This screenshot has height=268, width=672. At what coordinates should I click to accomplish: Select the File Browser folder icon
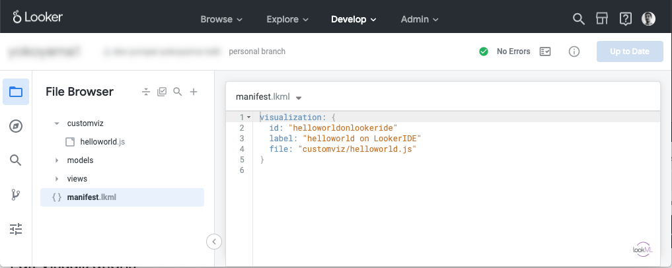tap(16, 92)
